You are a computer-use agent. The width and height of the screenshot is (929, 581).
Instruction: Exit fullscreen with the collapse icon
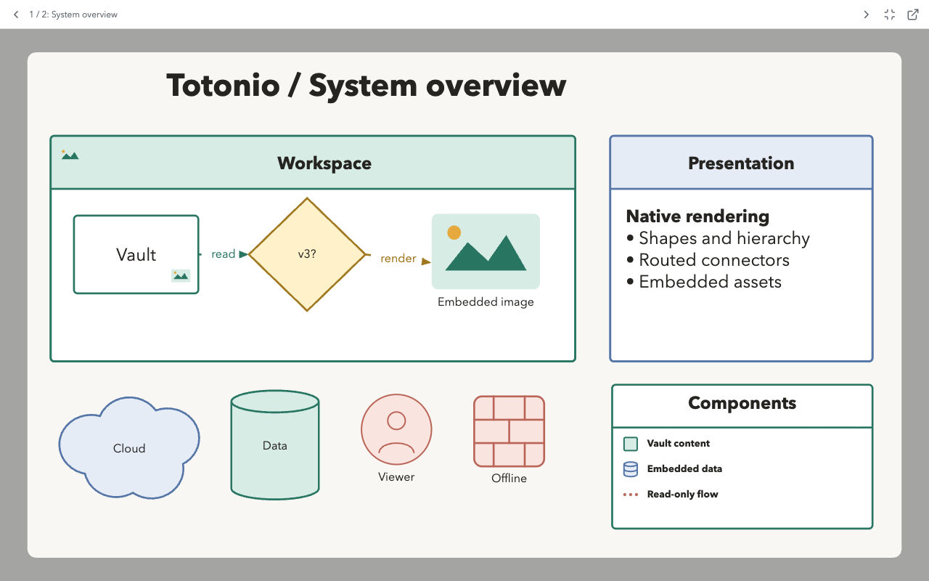coord(890,15)
